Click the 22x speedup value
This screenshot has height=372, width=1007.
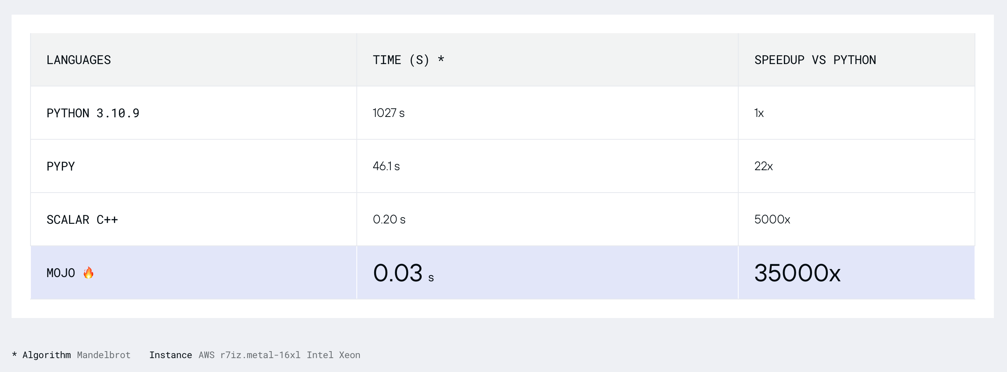tap(763, 166)
